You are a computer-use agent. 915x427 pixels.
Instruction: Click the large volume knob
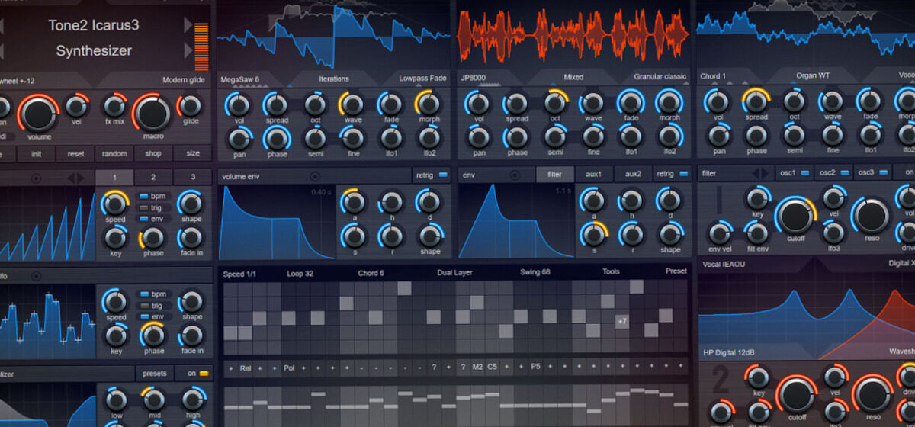pyautogui.click(x=38, y=114)
